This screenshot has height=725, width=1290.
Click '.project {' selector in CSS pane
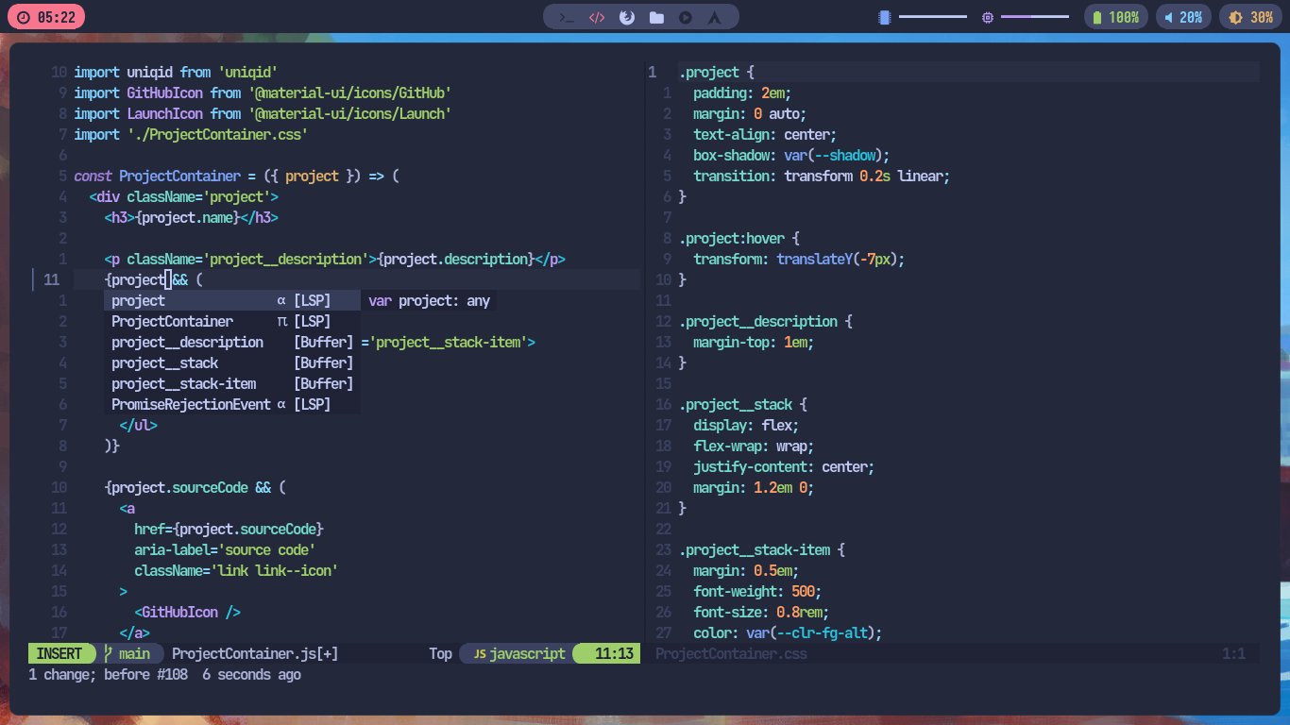[x=716, y=72]
